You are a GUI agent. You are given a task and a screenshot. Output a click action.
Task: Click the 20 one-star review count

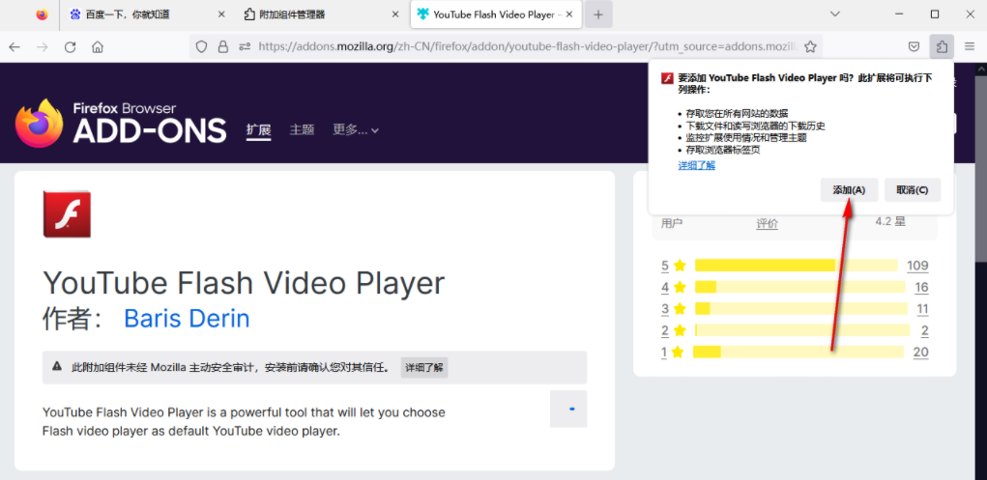(921, 352)
